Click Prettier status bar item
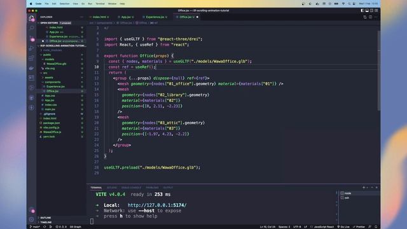407x229 pixels. click(359, 227)
